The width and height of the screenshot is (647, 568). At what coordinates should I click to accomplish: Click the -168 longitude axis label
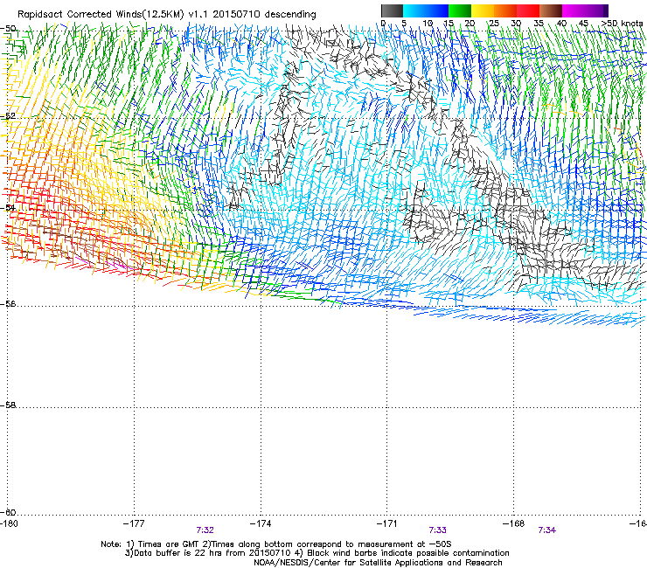coord(514,523)
